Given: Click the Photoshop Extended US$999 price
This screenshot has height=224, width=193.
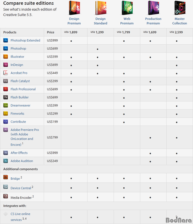Looking at the screenshot, I should [52, 40].
